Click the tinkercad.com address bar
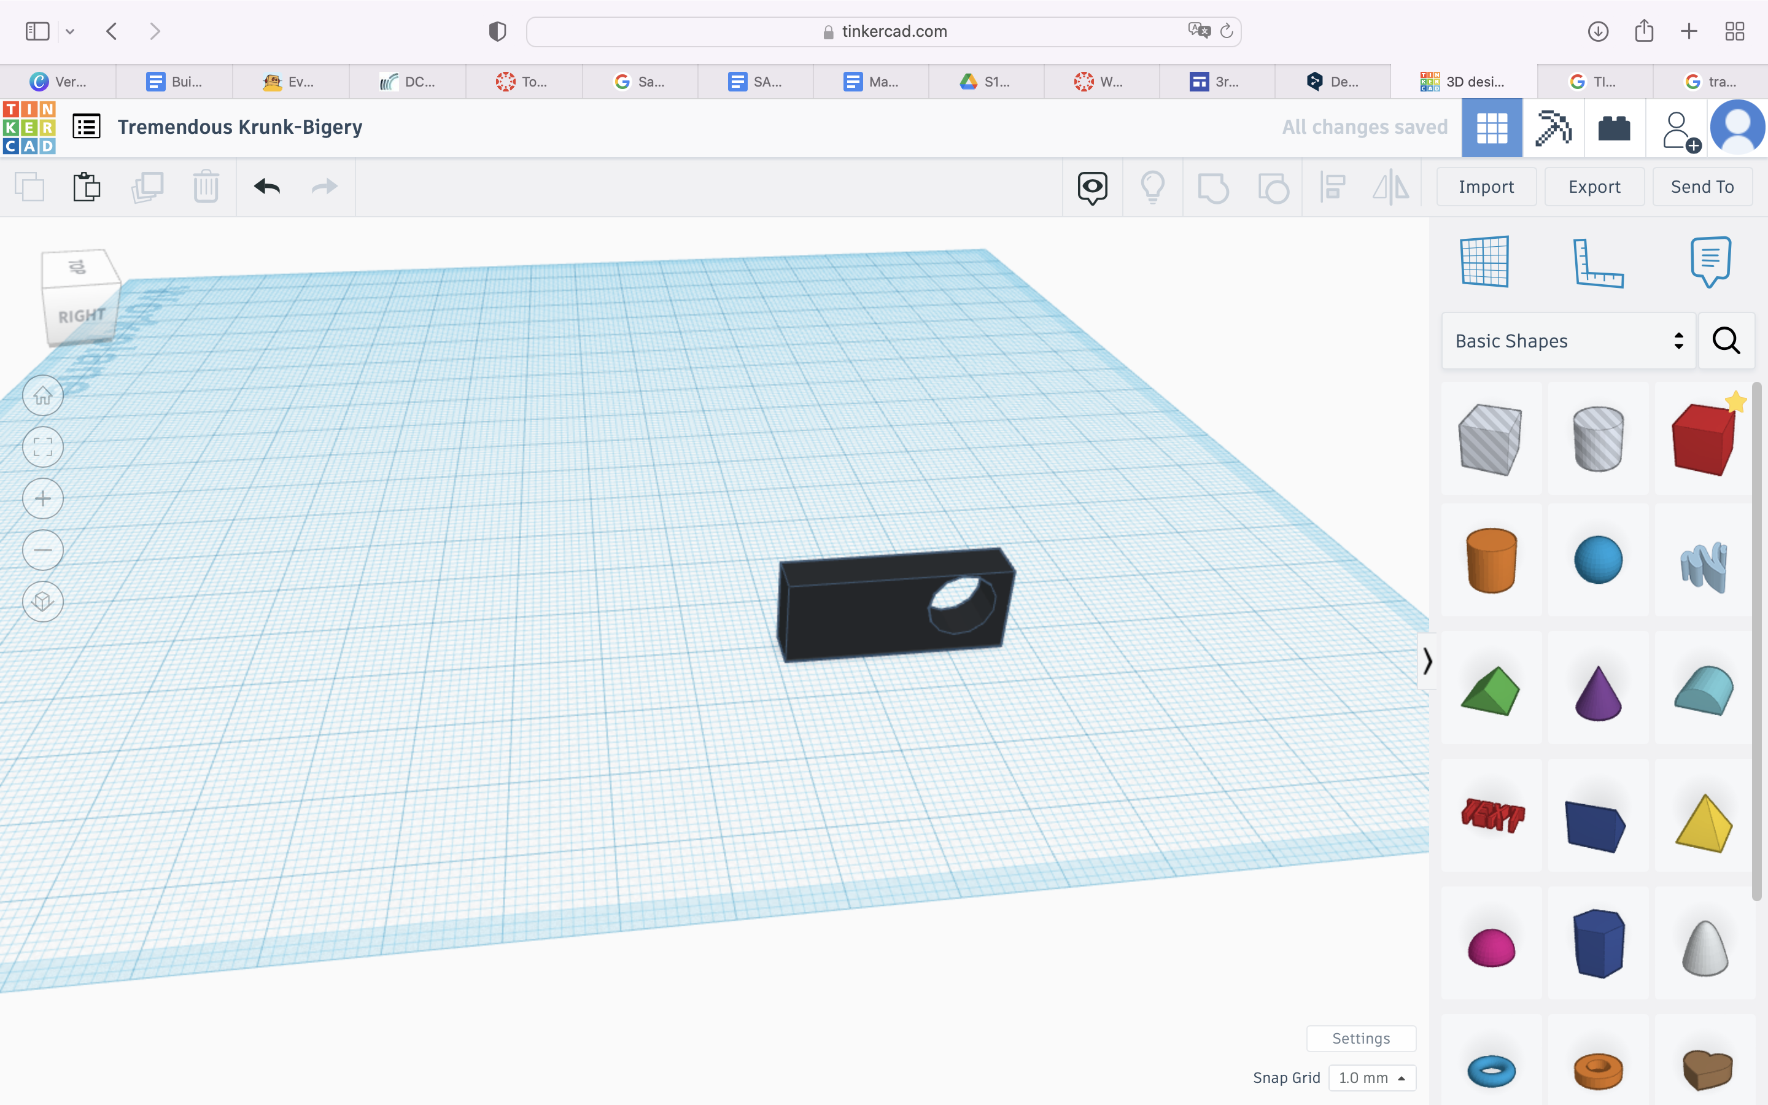This screenshot has width=1768, height=1105. pyautogui.click(x=883, y=31)
